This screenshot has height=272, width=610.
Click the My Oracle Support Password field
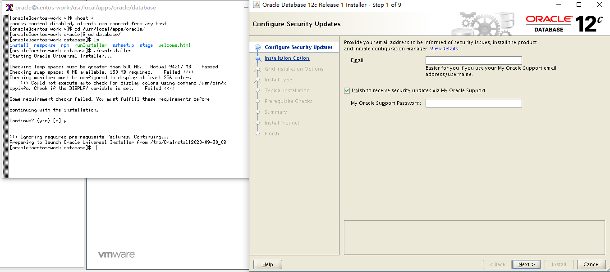click(473, 103)
